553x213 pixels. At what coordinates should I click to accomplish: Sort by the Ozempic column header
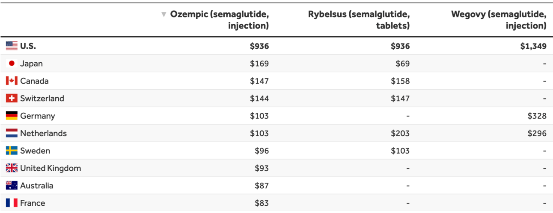click(x=220, y=20)
